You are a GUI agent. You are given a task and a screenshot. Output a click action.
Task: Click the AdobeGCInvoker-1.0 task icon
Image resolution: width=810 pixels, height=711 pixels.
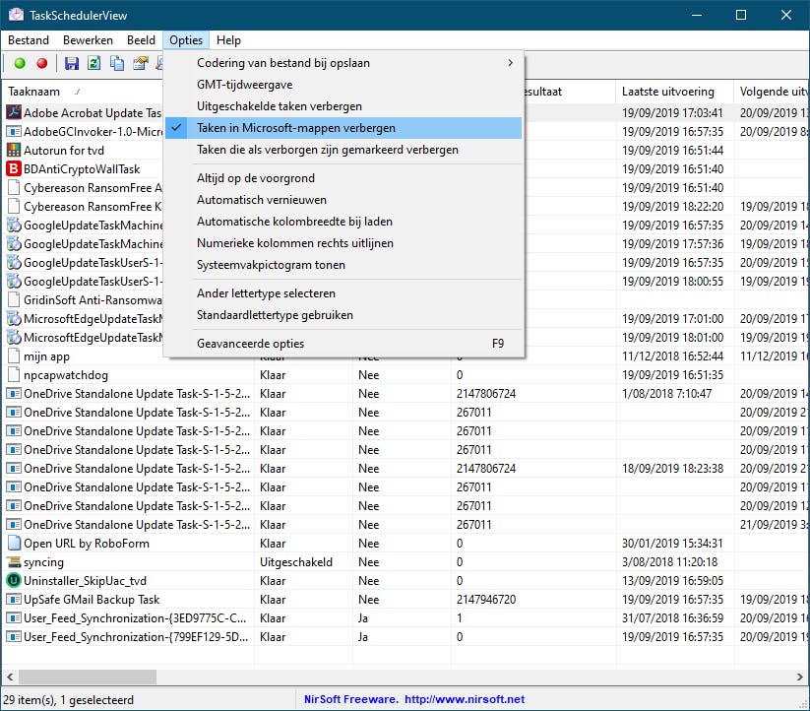pyautogui.click(x=14, y=131)
